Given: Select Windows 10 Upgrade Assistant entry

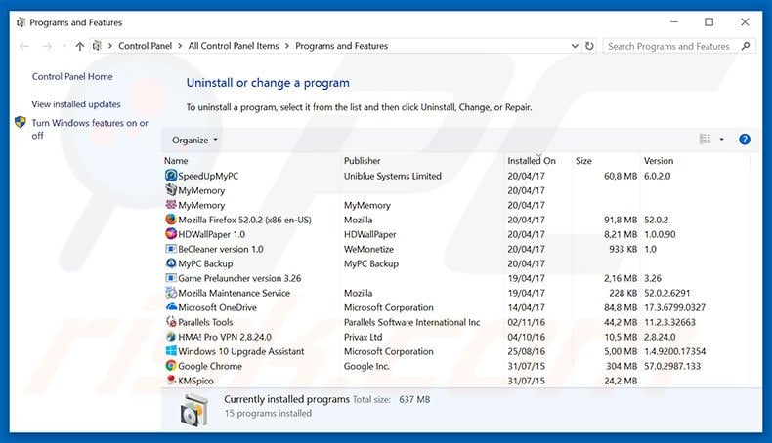Looking at the screenshot, I should [x=241, y=351].
